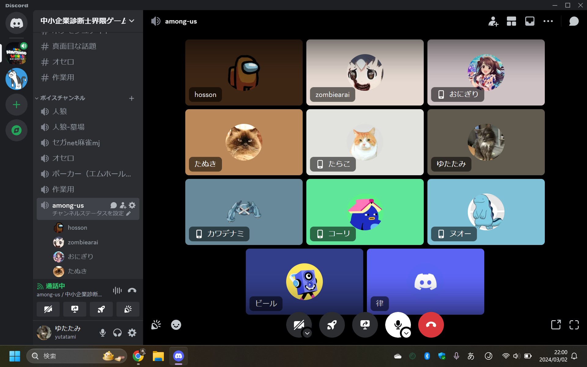Set channel status チャンネルステータスを設定
Image resolution: width=587 pixels, height=367 pixels.
[91, 213]
